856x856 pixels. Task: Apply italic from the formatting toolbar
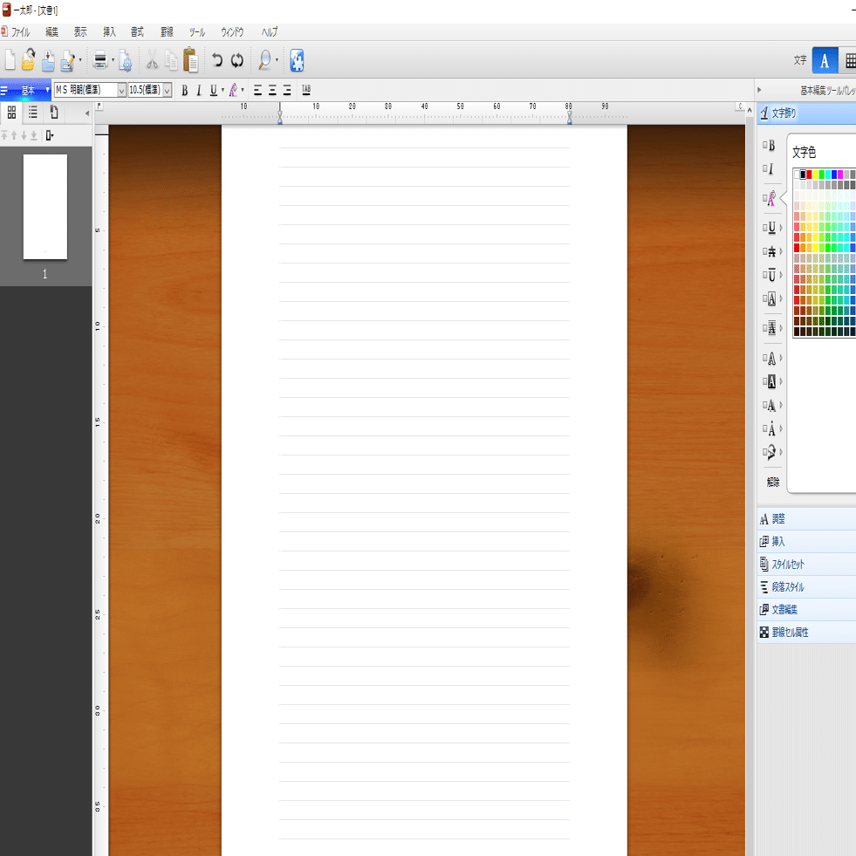(x=199, y=90)
